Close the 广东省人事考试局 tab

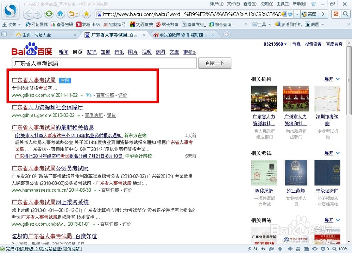point(144,35)
